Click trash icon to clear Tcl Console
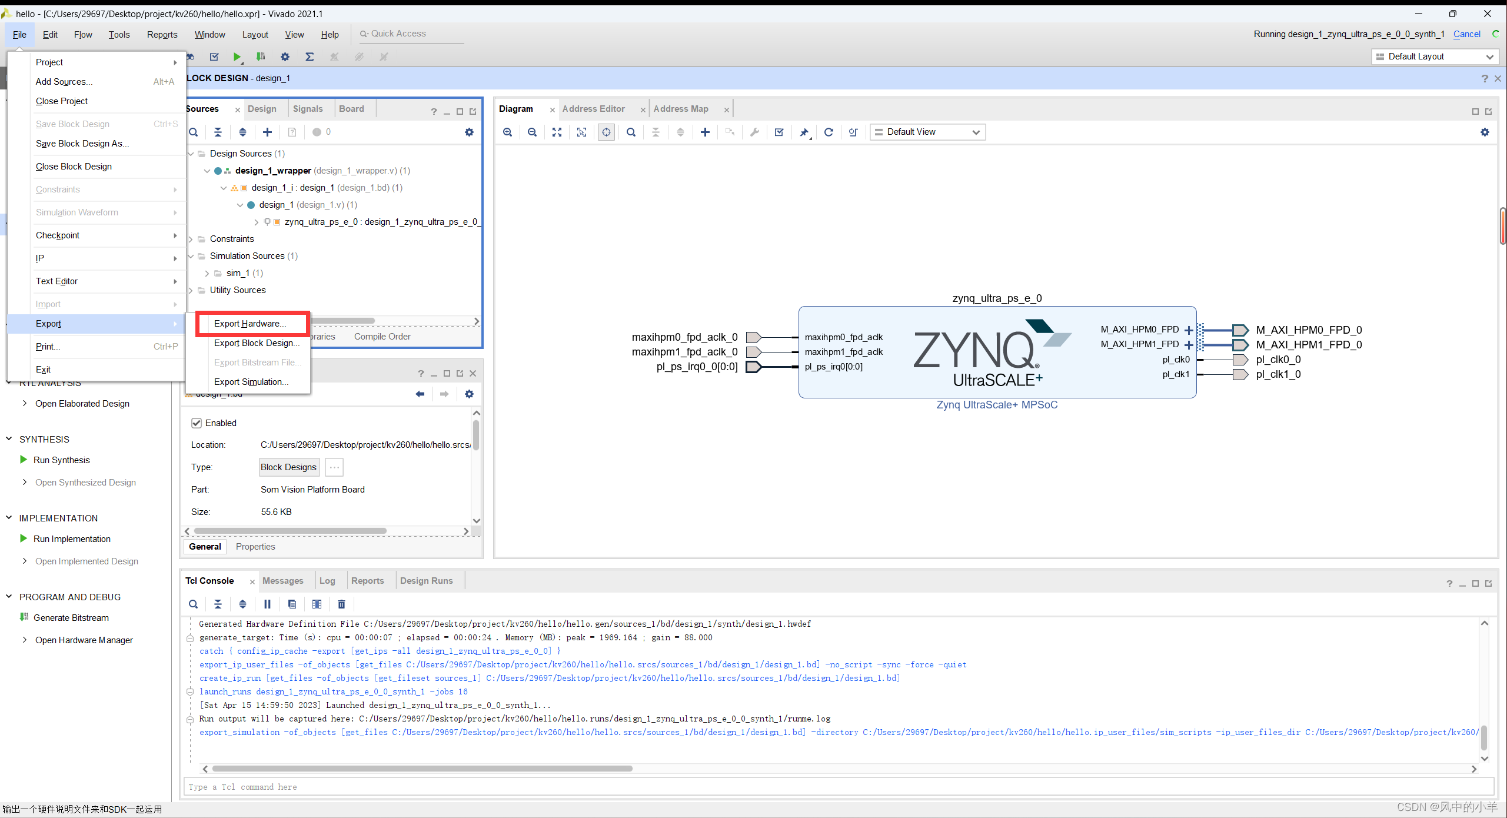1507x818 pixels. [x=341, y=604]
